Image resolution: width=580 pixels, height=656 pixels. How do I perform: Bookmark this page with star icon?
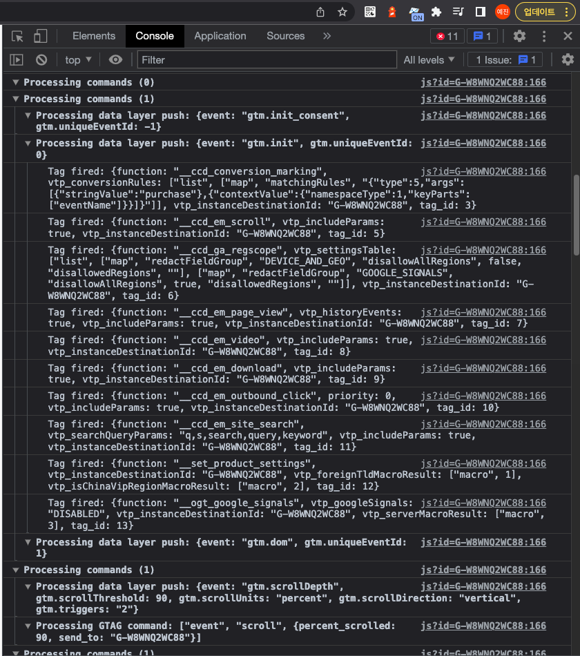[x=342, y=12]
